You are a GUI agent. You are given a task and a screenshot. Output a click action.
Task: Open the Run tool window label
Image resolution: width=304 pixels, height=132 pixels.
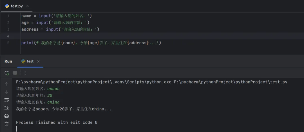(8, 61)
